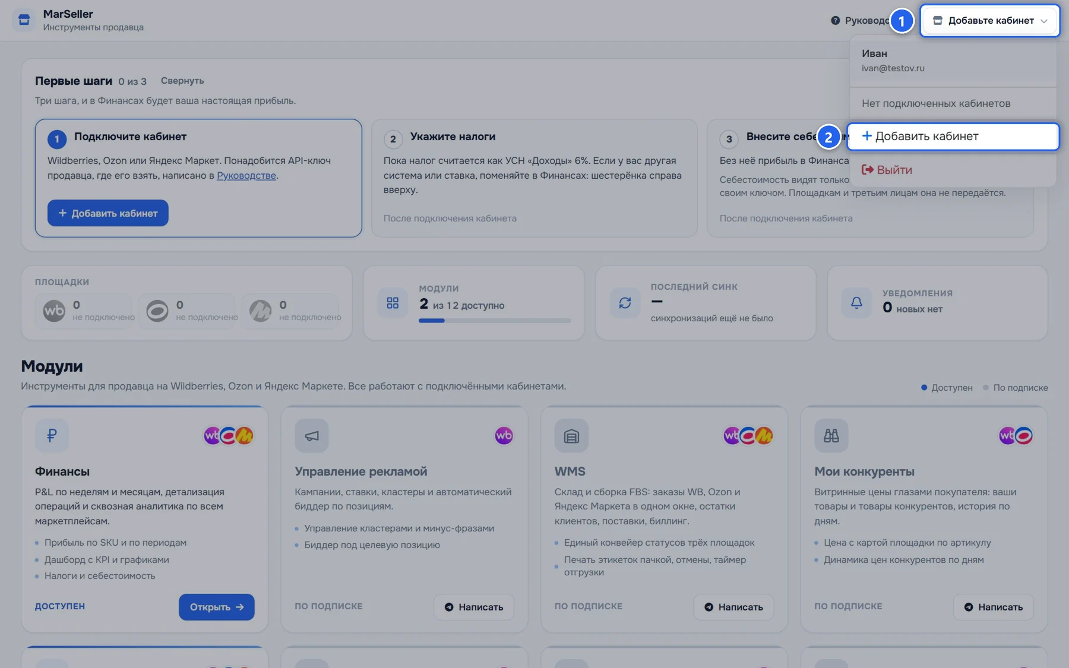Click the ivan@testov.ru email text
Image resolution: width=1069 pixels, height=668 pixels.
point(893,68)
